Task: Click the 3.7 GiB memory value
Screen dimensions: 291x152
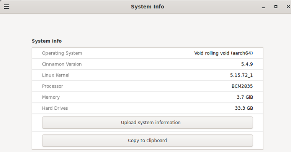Action: 245,97
